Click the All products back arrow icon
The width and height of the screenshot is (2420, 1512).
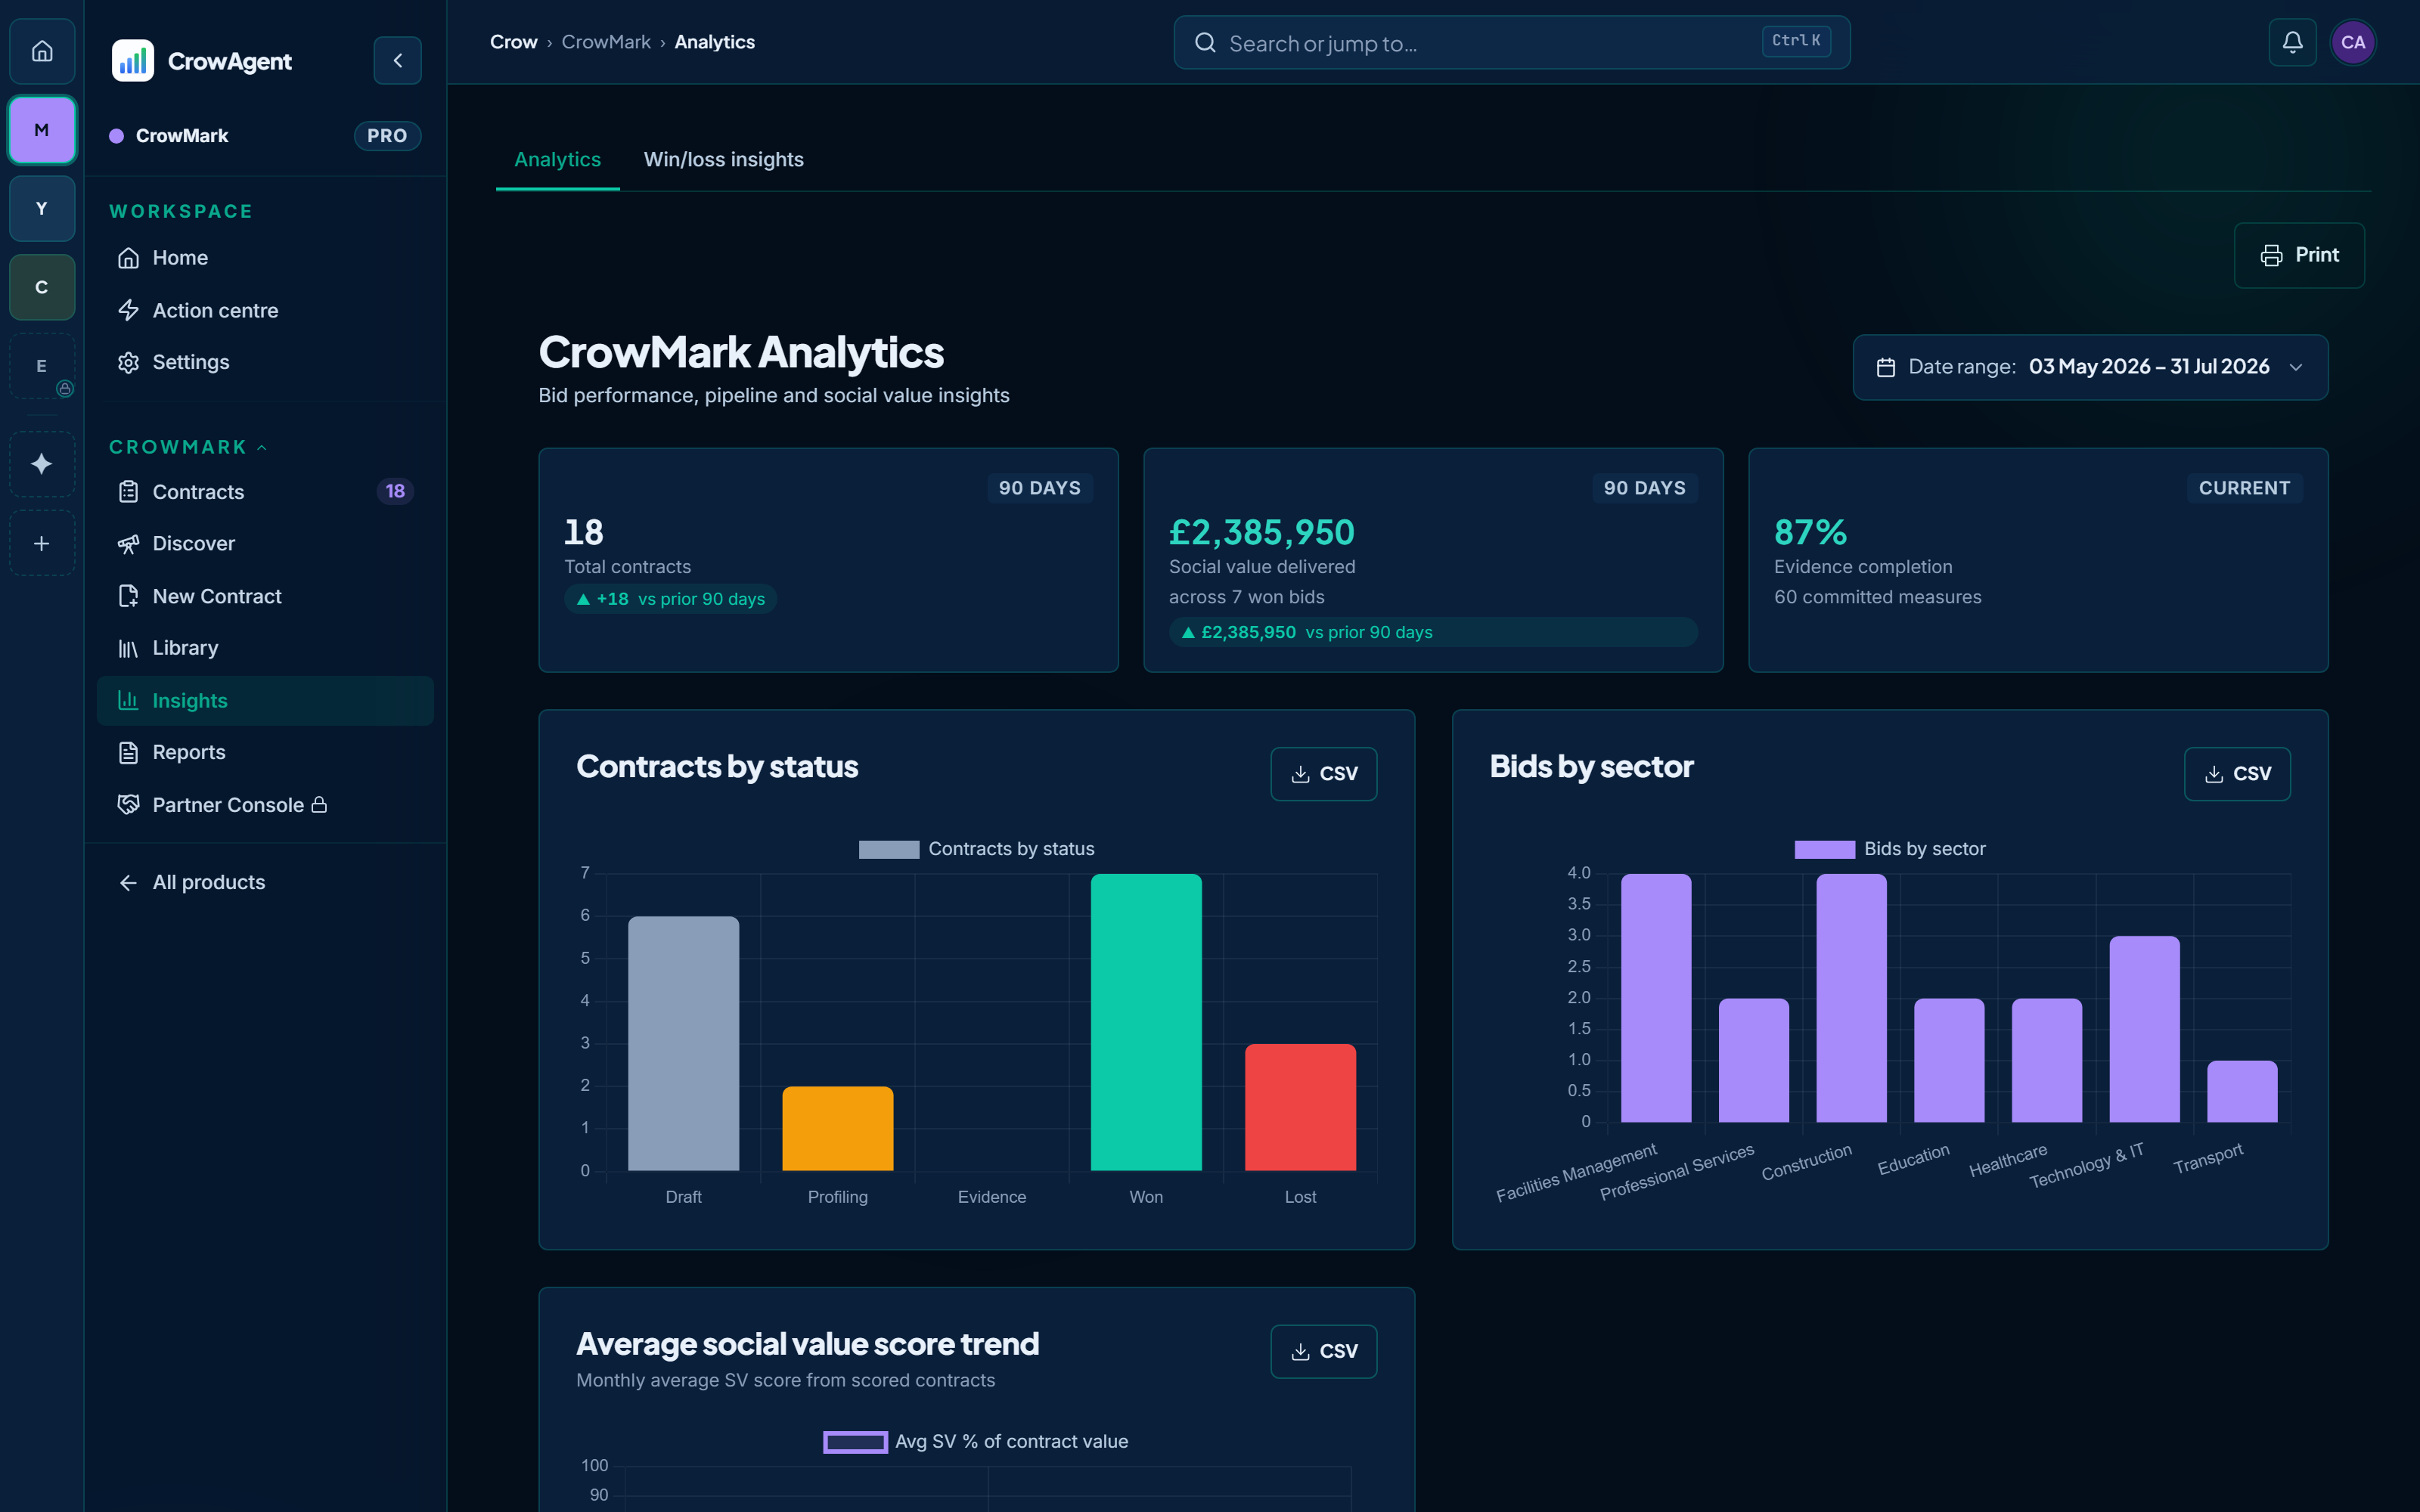128,882
